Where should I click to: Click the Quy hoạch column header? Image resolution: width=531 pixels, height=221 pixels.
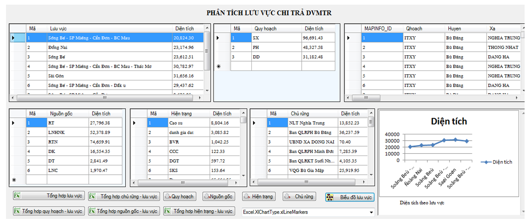tap(276, 28)
